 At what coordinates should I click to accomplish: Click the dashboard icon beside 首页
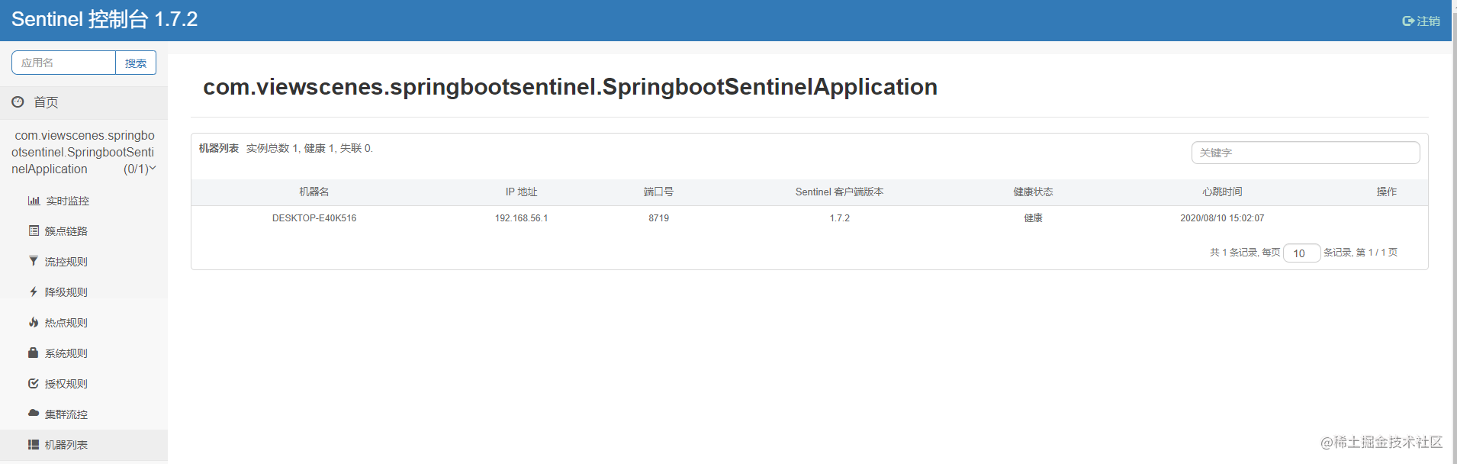[x=18, y=101]
